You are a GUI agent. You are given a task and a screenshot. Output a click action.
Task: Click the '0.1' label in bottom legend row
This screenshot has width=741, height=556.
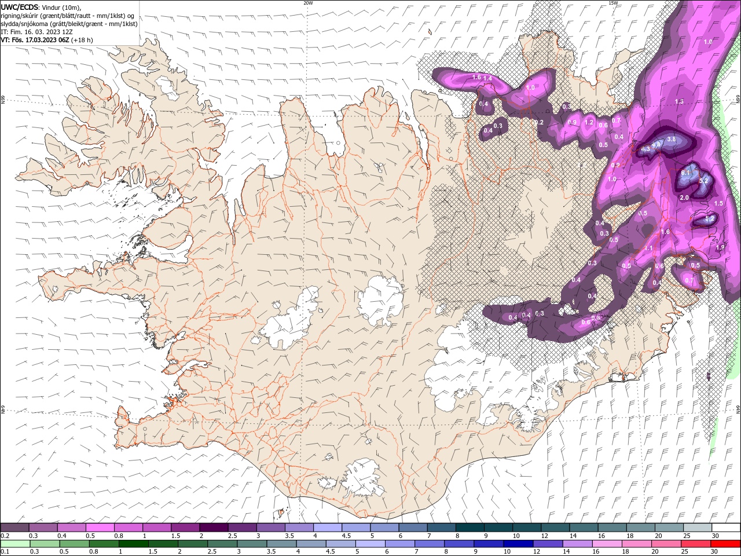pos(5,552)
